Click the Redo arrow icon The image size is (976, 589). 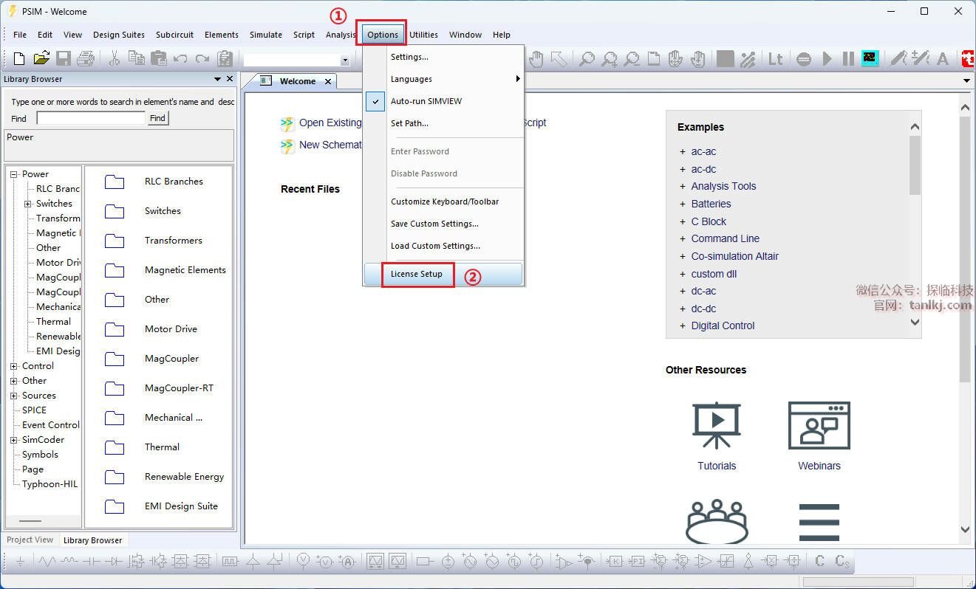click(x=202, y=59)
